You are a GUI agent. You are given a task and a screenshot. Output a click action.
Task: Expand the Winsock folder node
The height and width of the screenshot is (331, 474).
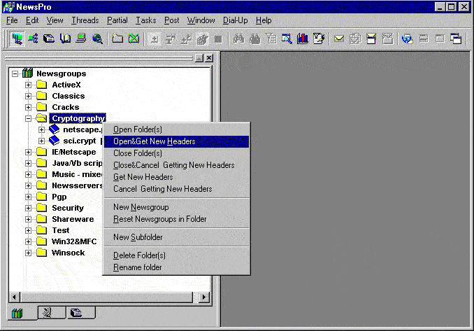click(x=29, y=253)
